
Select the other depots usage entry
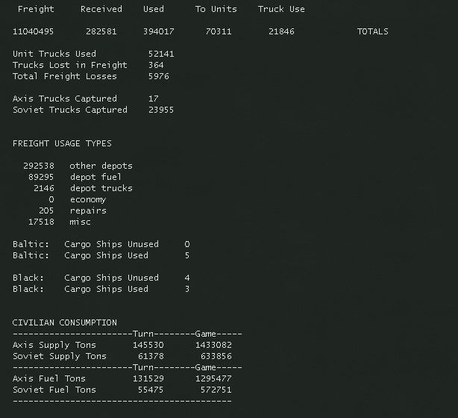[101, 166]
